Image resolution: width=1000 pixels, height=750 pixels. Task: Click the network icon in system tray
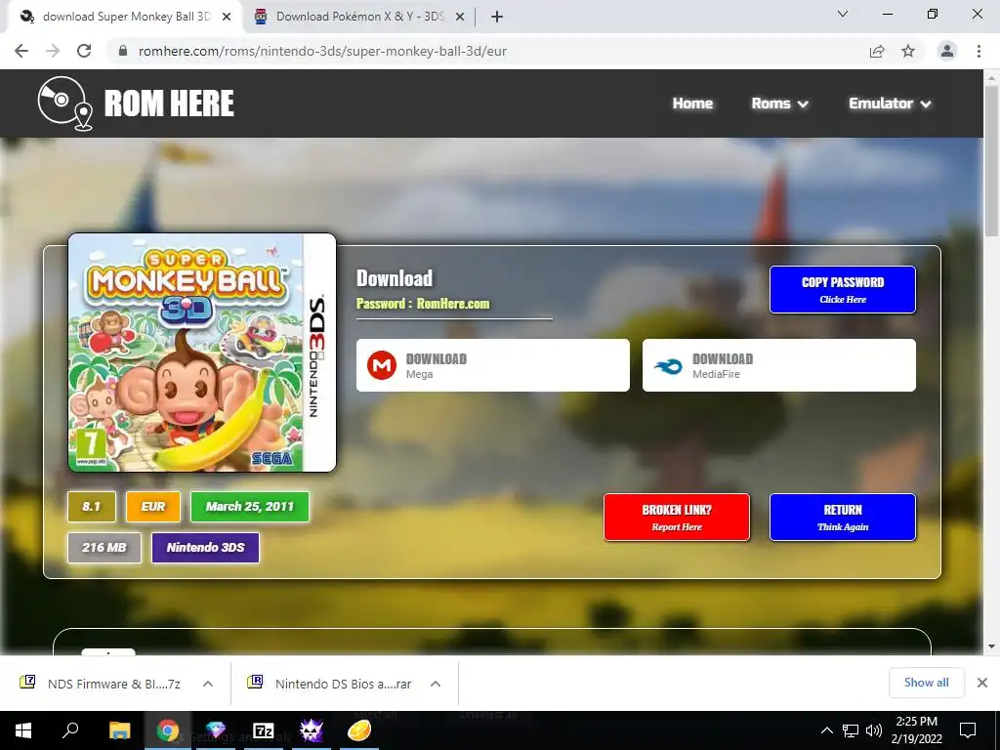click(x=851, y=730)
